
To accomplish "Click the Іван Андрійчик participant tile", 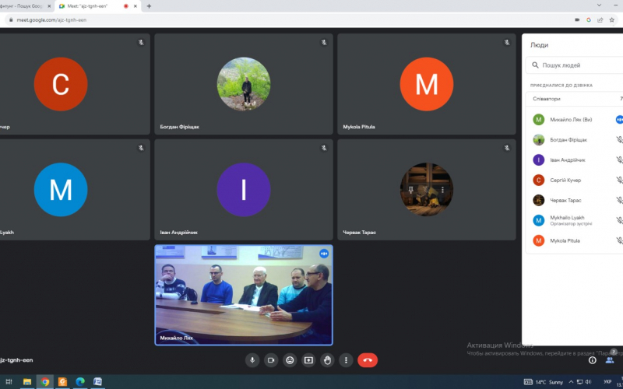I will coord(244,190).
